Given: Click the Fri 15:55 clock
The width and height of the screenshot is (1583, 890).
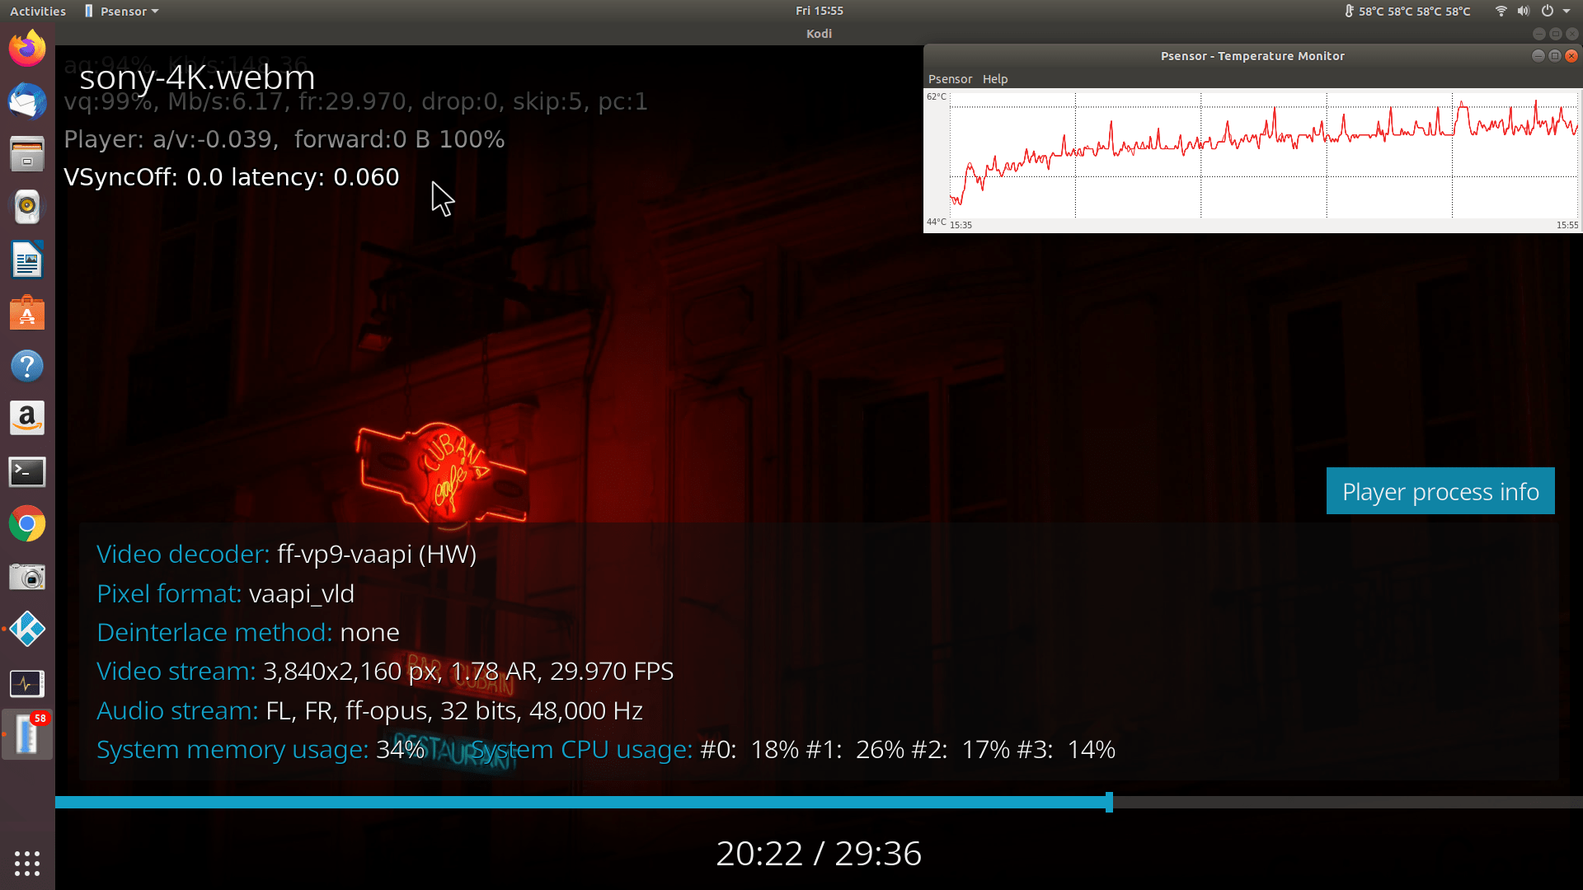Looking at the screenshot, I should pyautogui.click(x=819, y=11).
